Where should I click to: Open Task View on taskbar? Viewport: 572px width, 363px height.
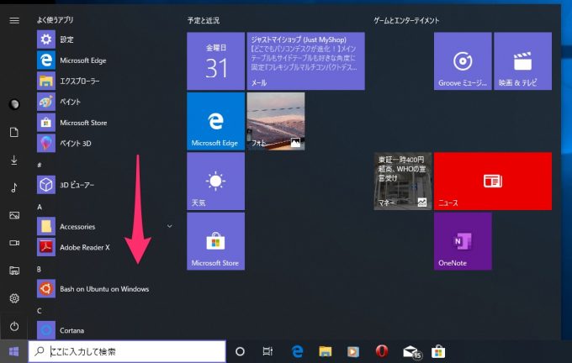[x=267, y=352]
